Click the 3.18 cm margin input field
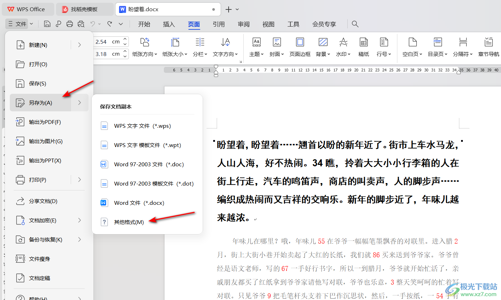This screenshot has width=501, height=300. coord(108,54)
